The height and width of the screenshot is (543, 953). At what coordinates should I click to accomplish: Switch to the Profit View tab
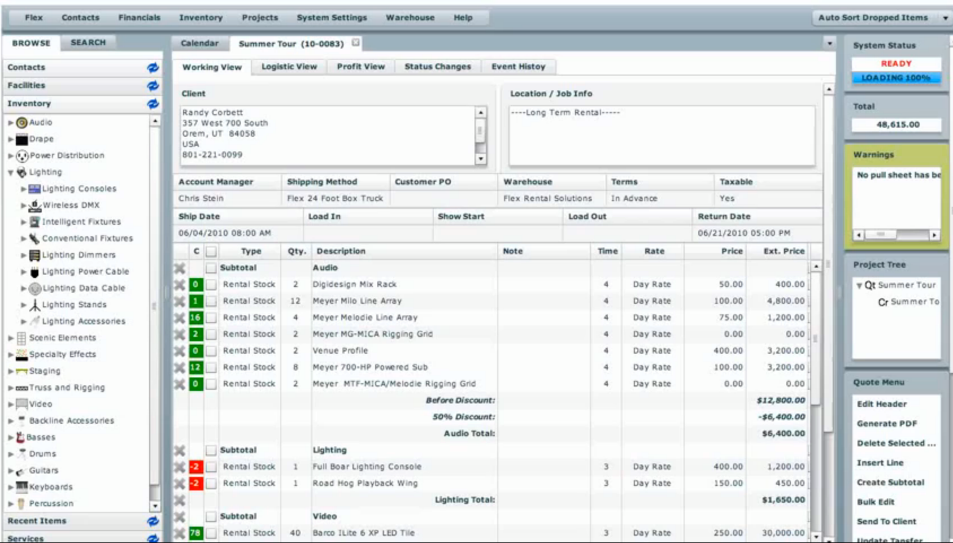coord(360,67)
